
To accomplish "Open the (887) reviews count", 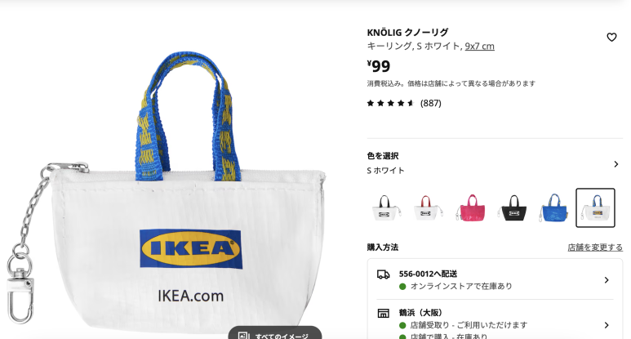I will click(x=430, y=103).
